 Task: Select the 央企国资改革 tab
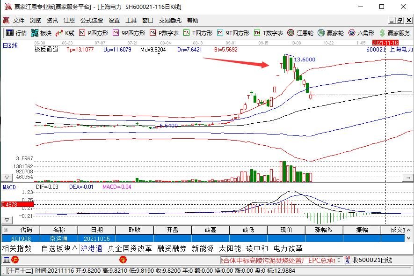(x=130, y=248)
